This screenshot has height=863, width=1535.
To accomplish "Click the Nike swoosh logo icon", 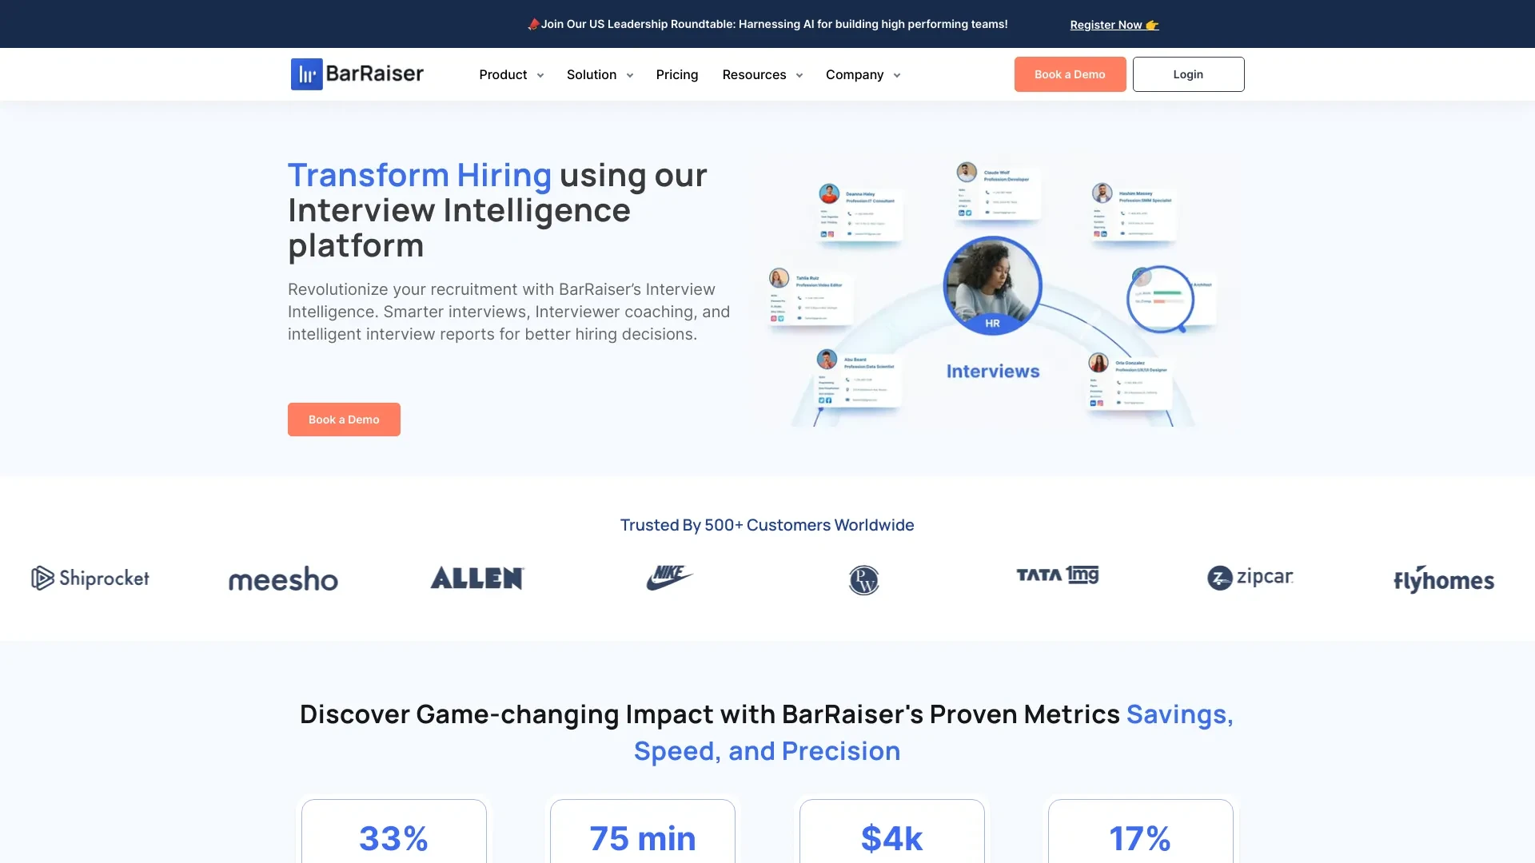I will point(668,578).
